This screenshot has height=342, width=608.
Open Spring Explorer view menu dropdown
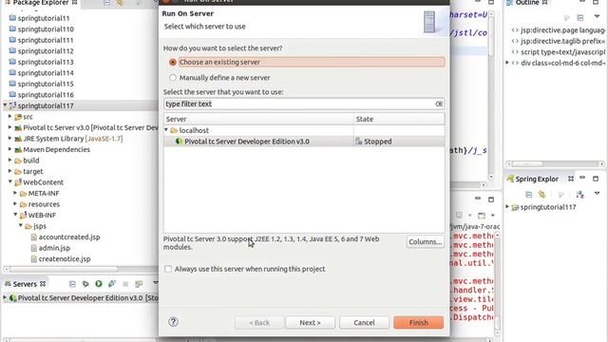point(597,194)
